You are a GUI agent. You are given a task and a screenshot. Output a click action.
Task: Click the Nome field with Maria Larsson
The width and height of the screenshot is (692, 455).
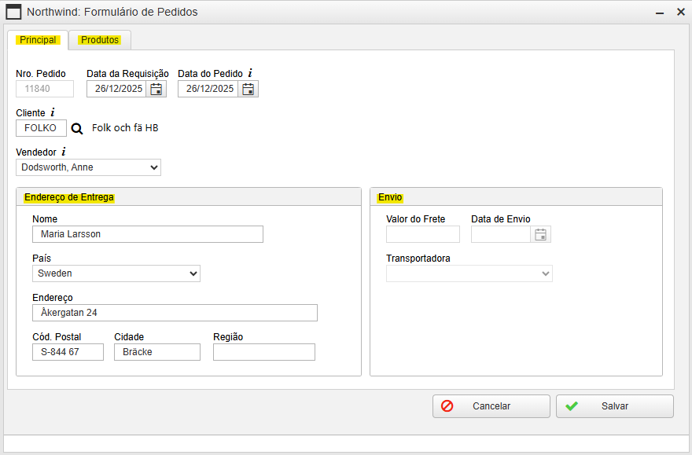147,234
